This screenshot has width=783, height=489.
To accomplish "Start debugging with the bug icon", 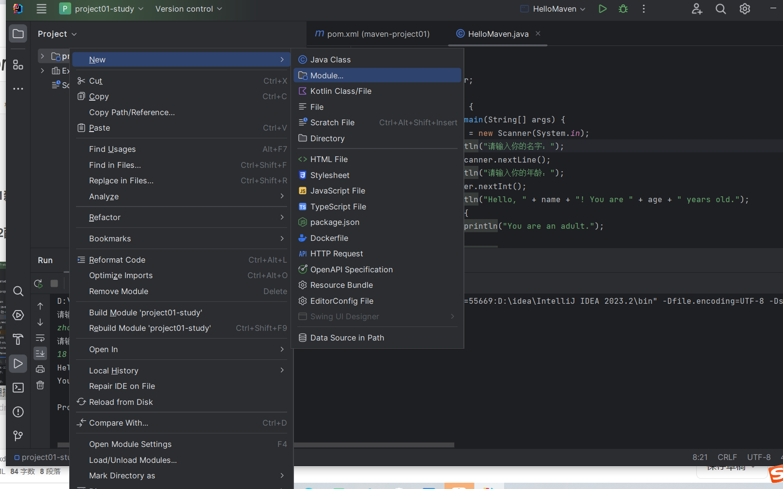I will click(x=623, y=9).
